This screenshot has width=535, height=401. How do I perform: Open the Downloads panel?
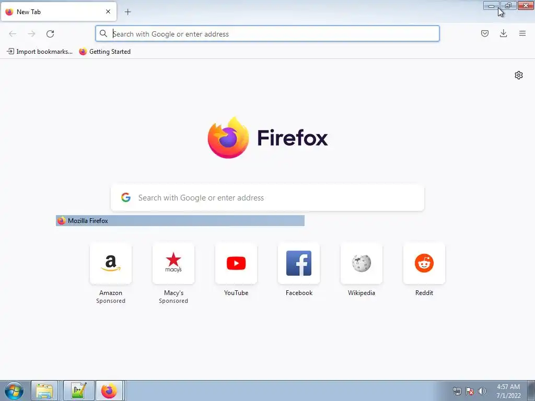click(503, 33)
